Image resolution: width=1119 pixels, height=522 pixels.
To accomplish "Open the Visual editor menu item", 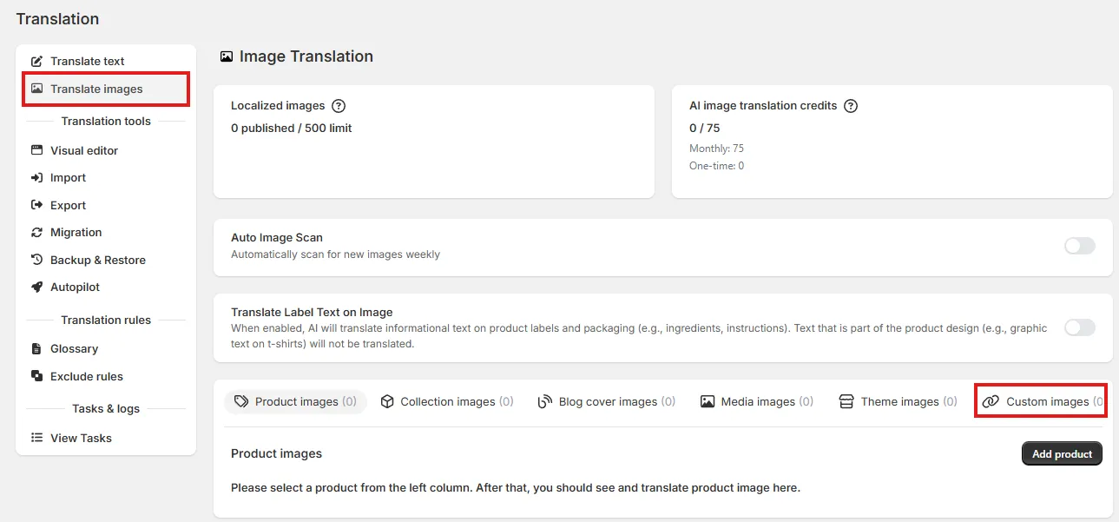I will (106, 150).
